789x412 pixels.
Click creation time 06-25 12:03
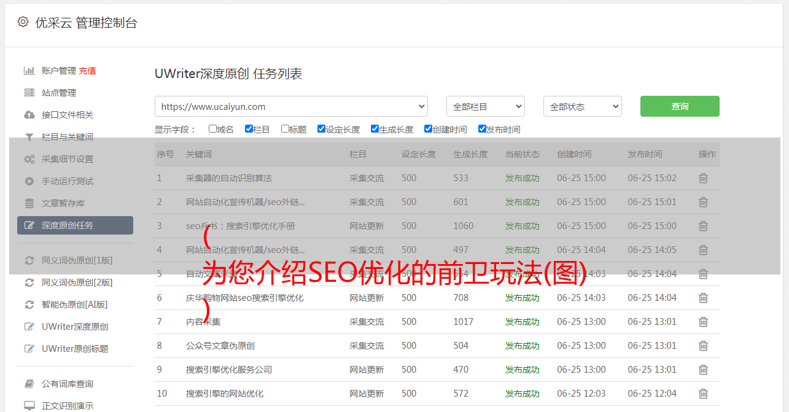581,394
